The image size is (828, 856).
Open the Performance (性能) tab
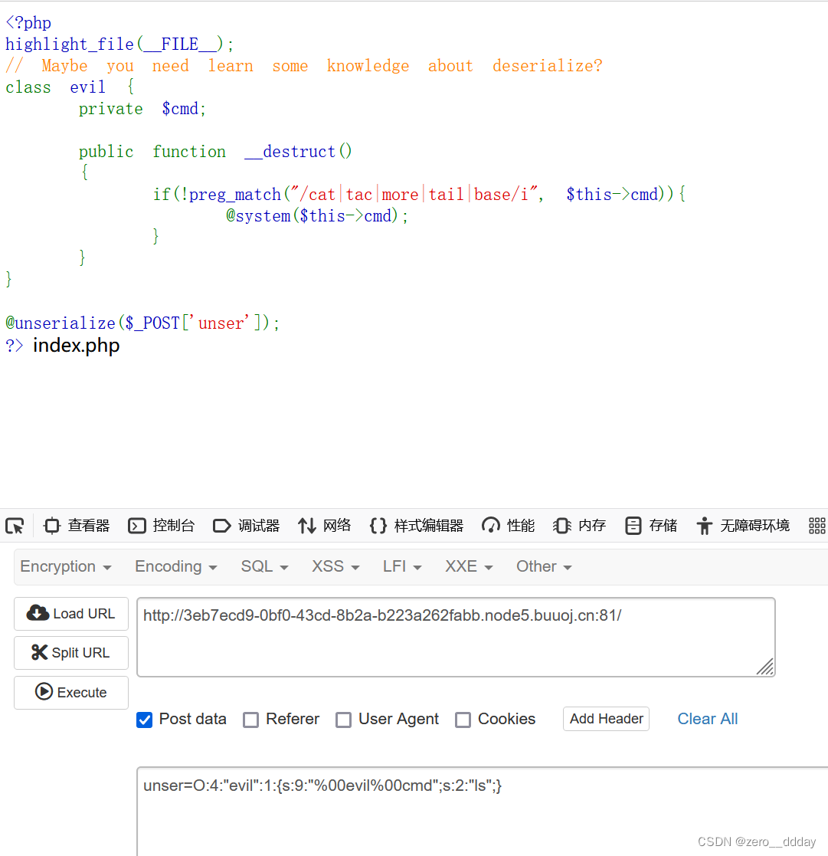click(x=508, y=526)
